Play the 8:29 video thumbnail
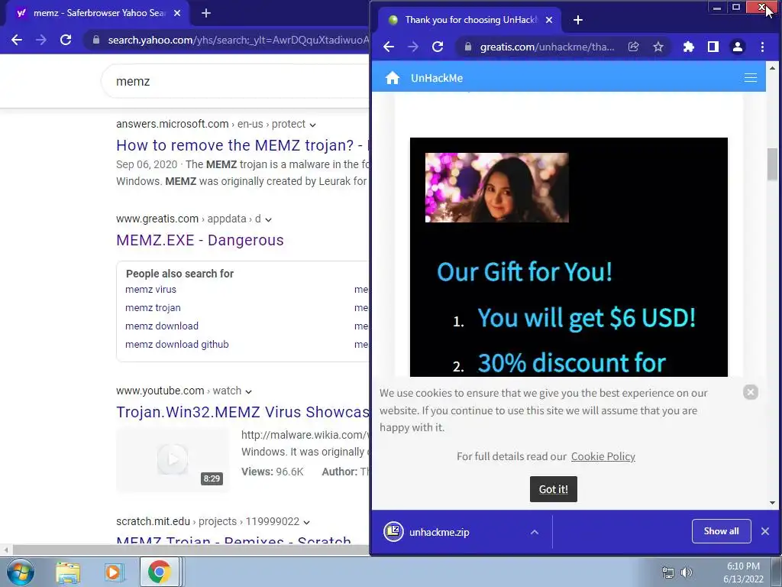Screen dimensions: 782x587 (173, 459)
